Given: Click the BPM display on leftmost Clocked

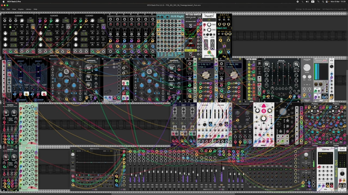Looking at the screenshot, I should (x=31, y=21).
